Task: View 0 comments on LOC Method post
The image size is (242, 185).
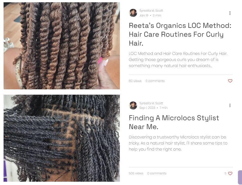Action: point(155,81)
